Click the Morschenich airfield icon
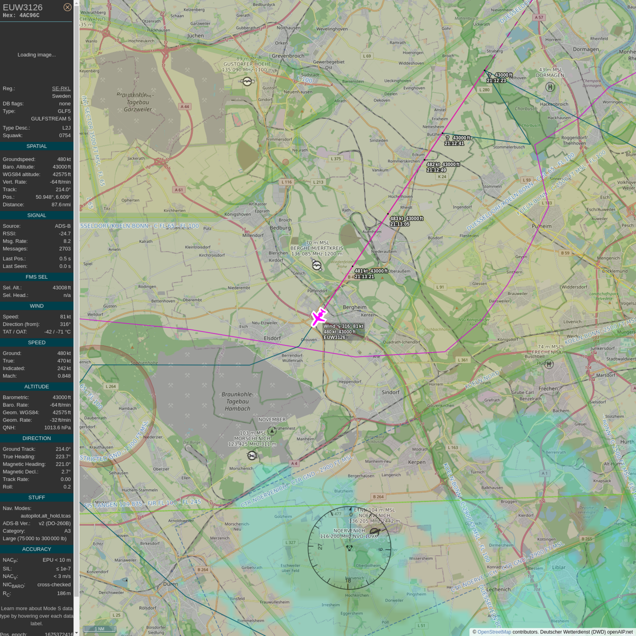Viewport: 636px width, 636px height. pyautogui.click(x=252, y=455)
